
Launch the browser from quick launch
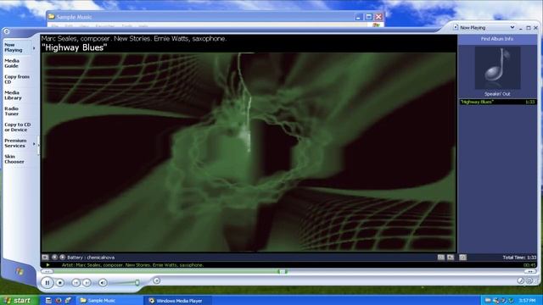(59, 301)
